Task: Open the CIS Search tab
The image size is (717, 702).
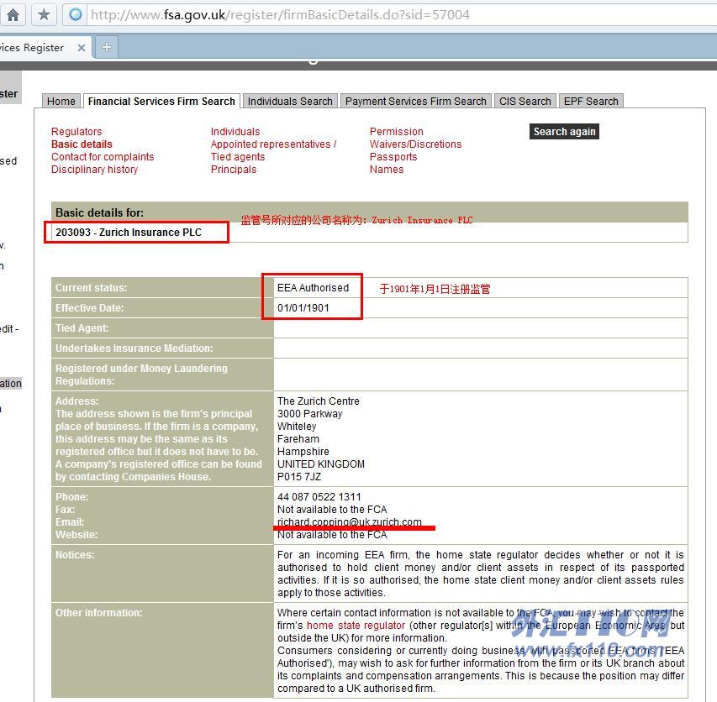Action: pos(525,101)
